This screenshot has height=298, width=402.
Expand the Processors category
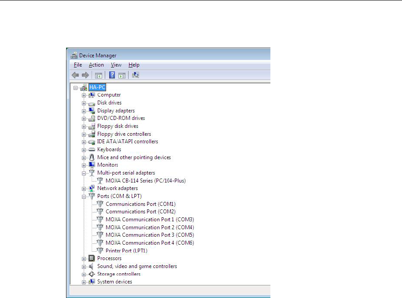pos(84,259)
